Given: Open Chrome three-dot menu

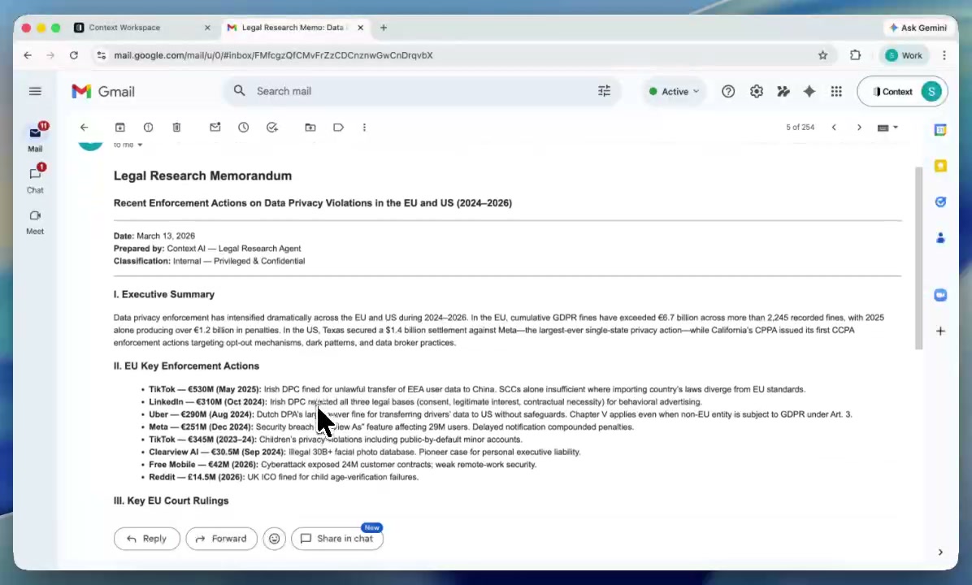Looking at the screenshot, I should pos(944,55).
